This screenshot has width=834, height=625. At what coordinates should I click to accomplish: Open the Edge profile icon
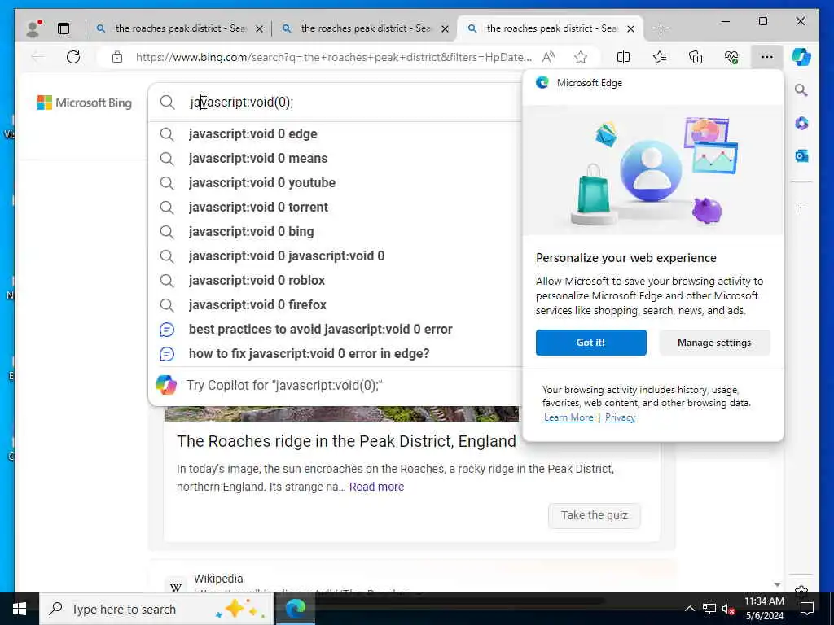[33, 28]
